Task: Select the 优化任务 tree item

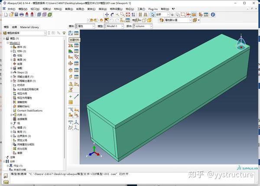Action: point(22,149)
